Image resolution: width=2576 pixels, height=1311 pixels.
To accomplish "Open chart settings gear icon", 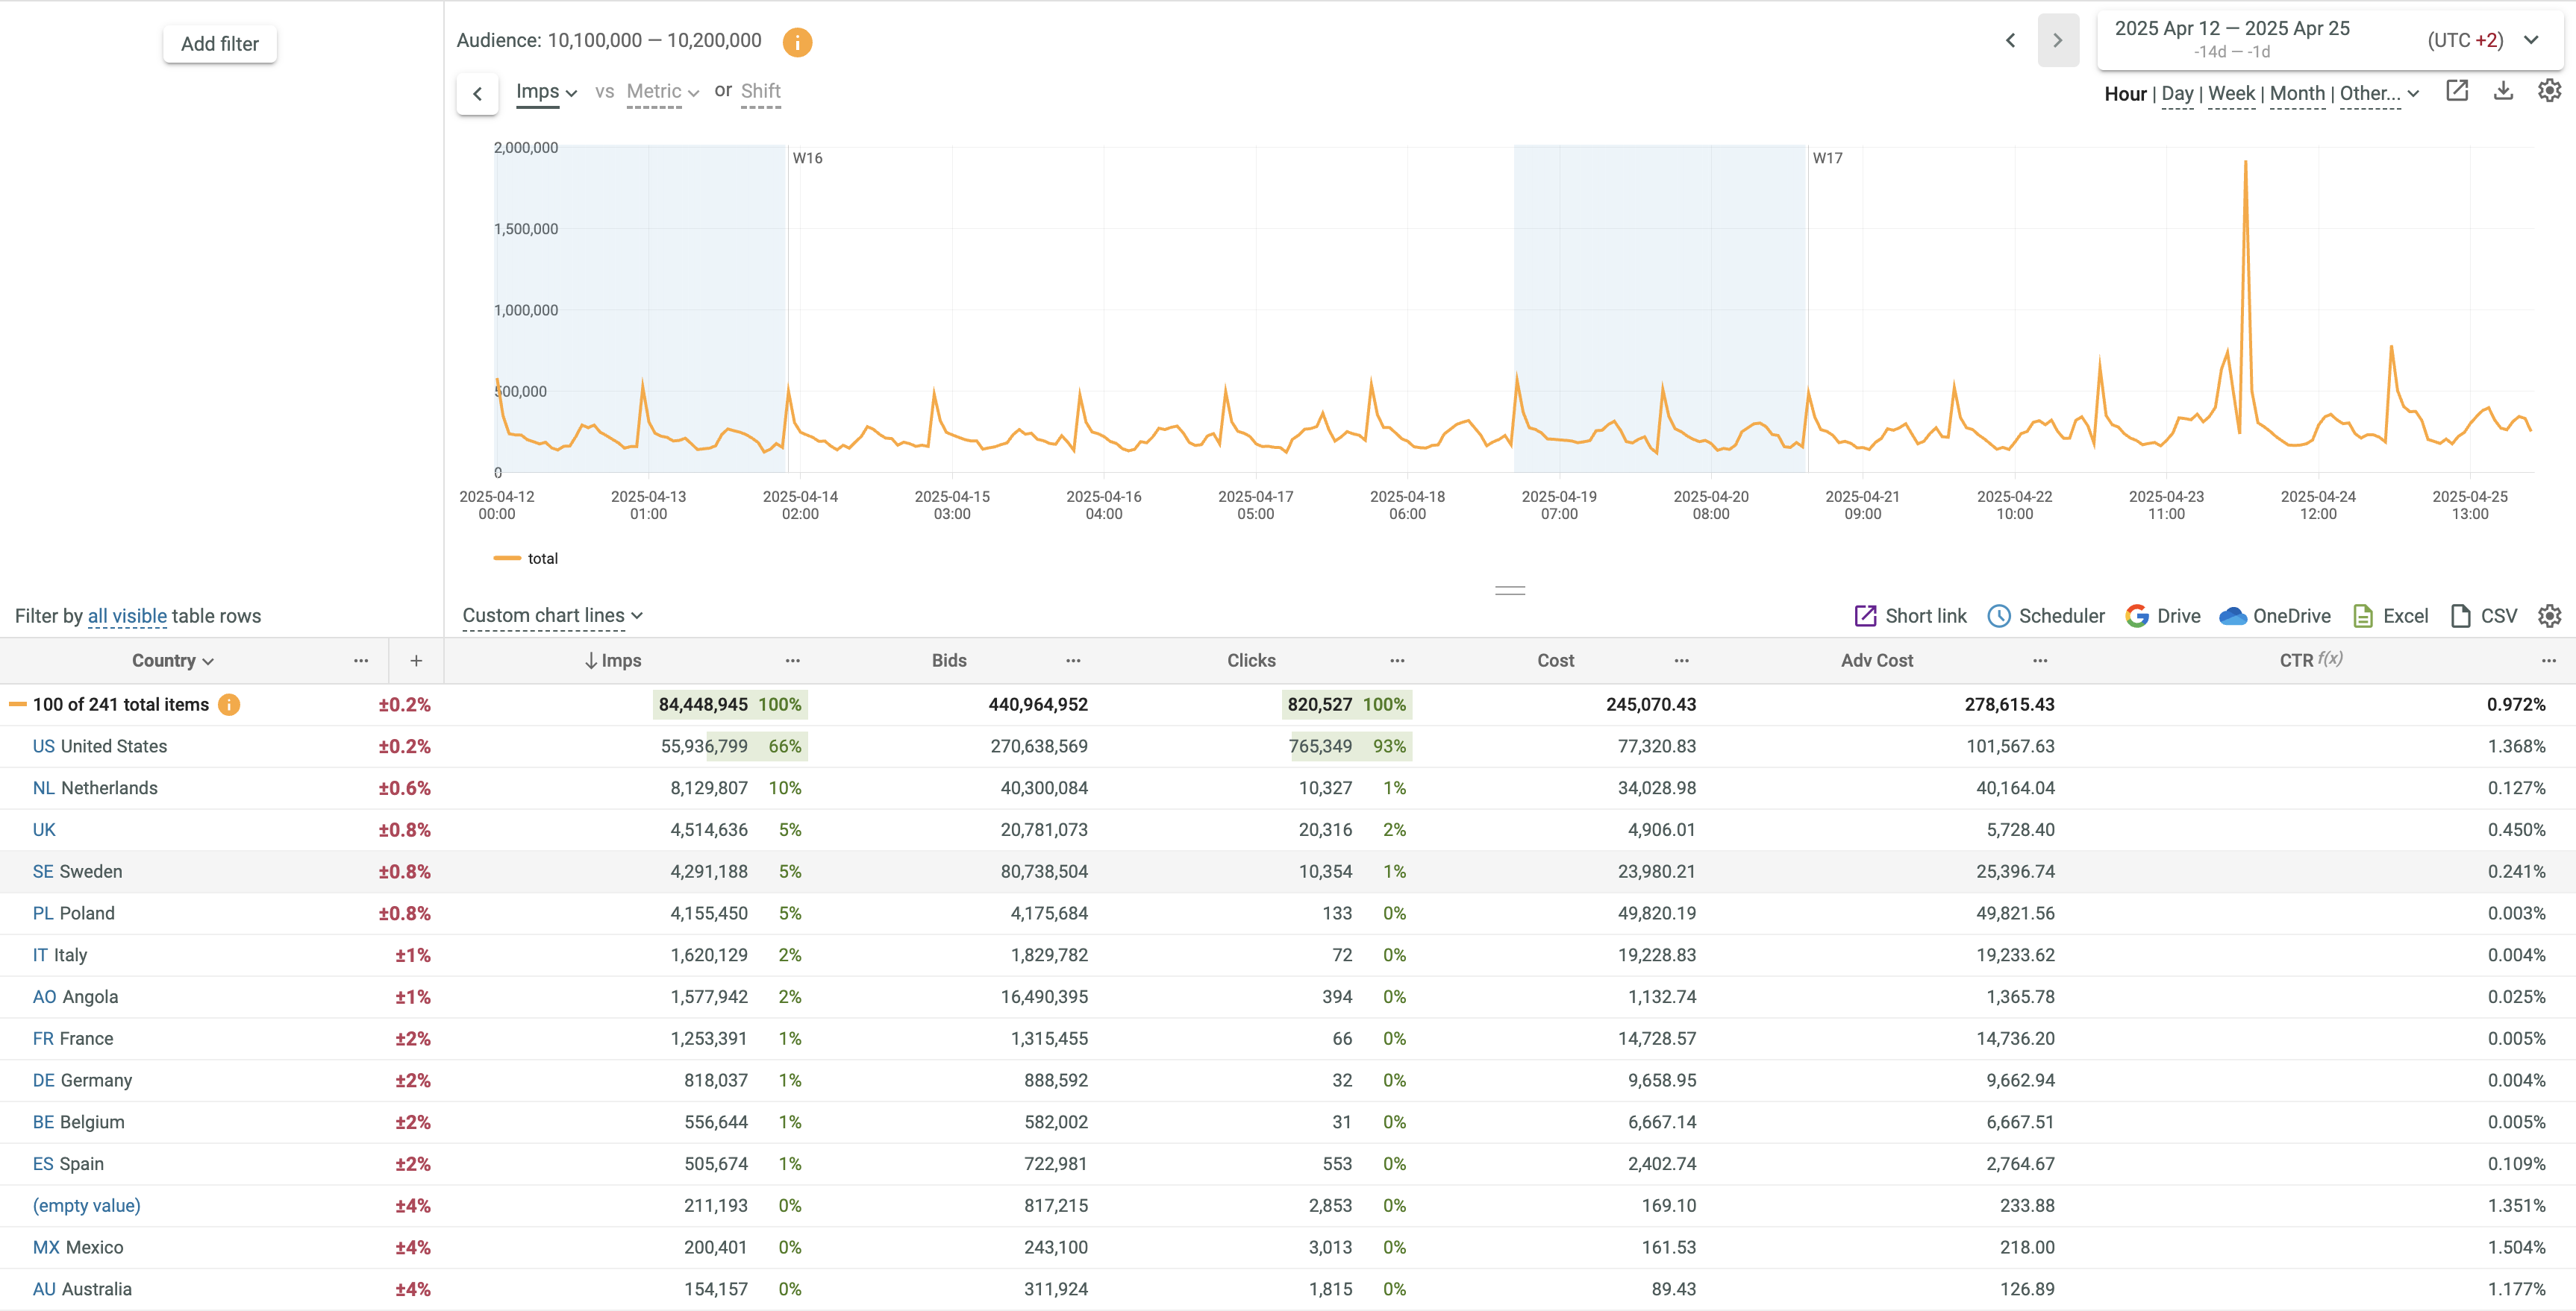I will (2549, 91).
